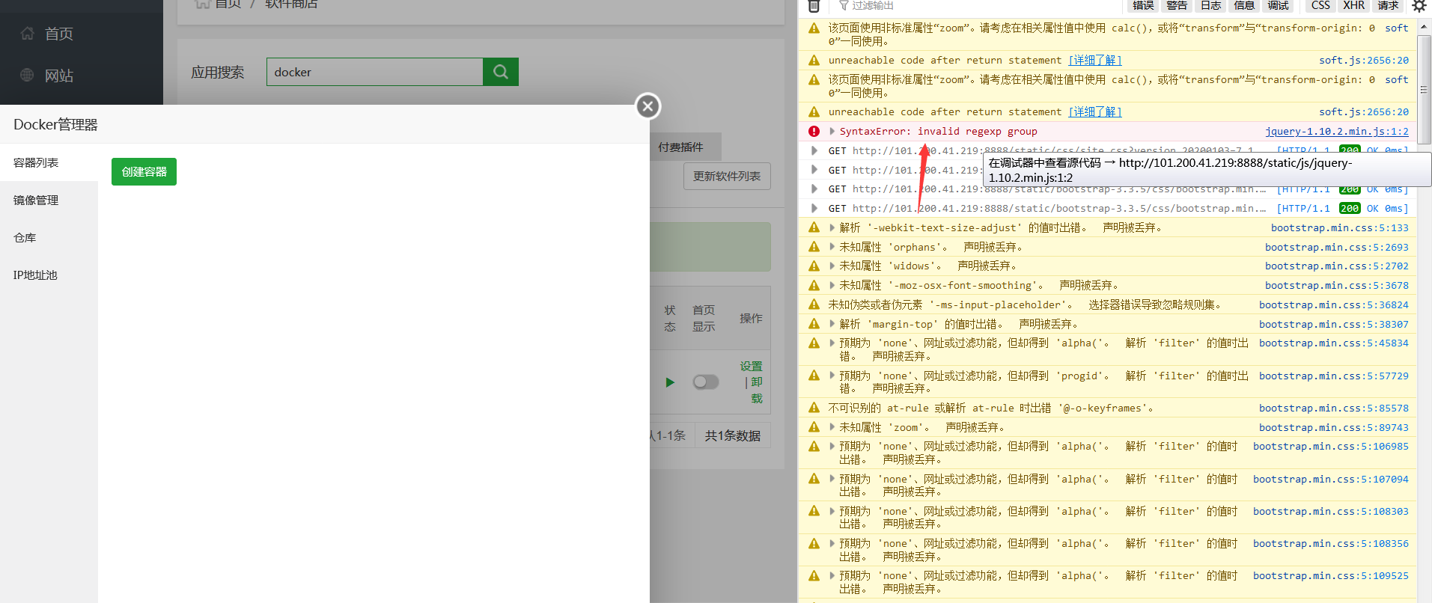Click the green play status icon
The width and height of the screenshot is (1432, 603).
pos(670,382)
